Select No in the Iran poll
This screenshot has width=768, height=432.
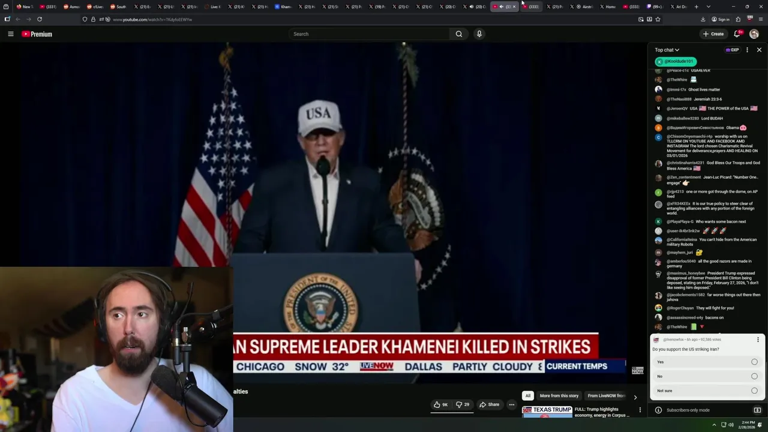coord(707,376)
